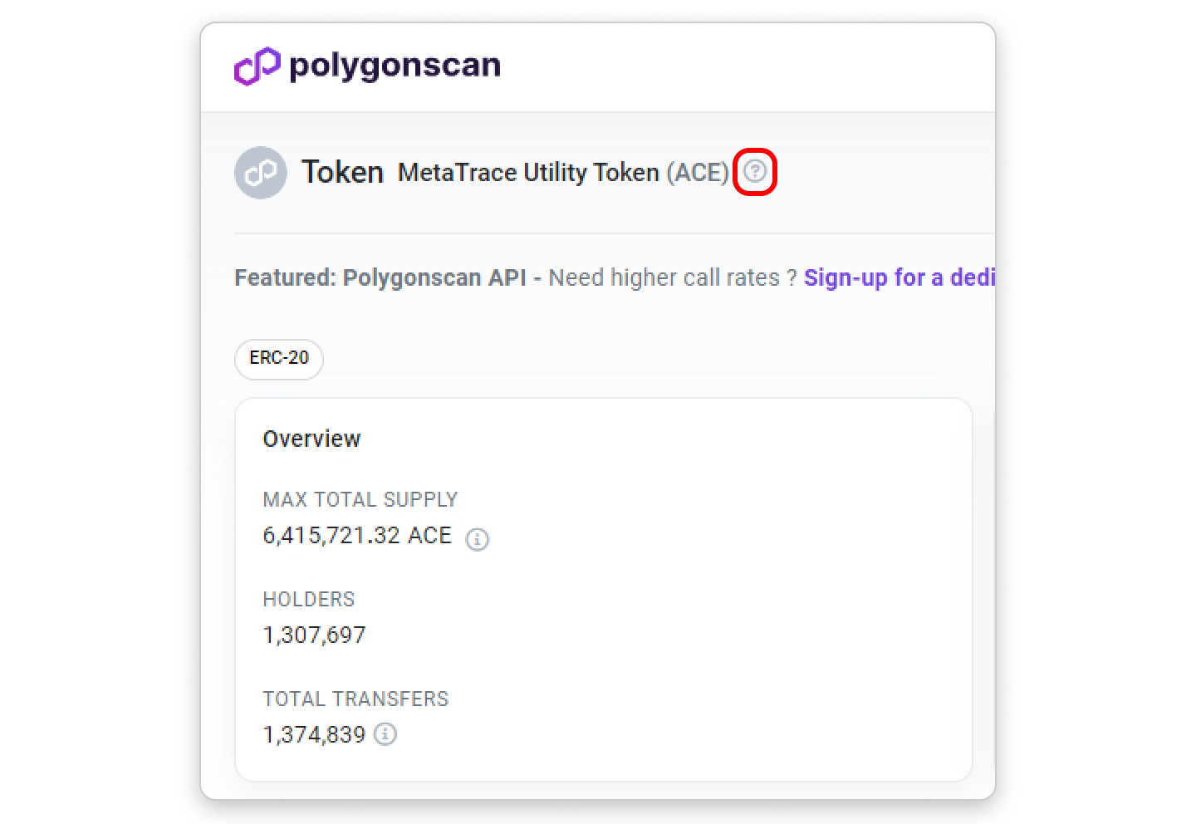
Task: Click the purple Polygonscan logo icon
Action: point(257,66)
